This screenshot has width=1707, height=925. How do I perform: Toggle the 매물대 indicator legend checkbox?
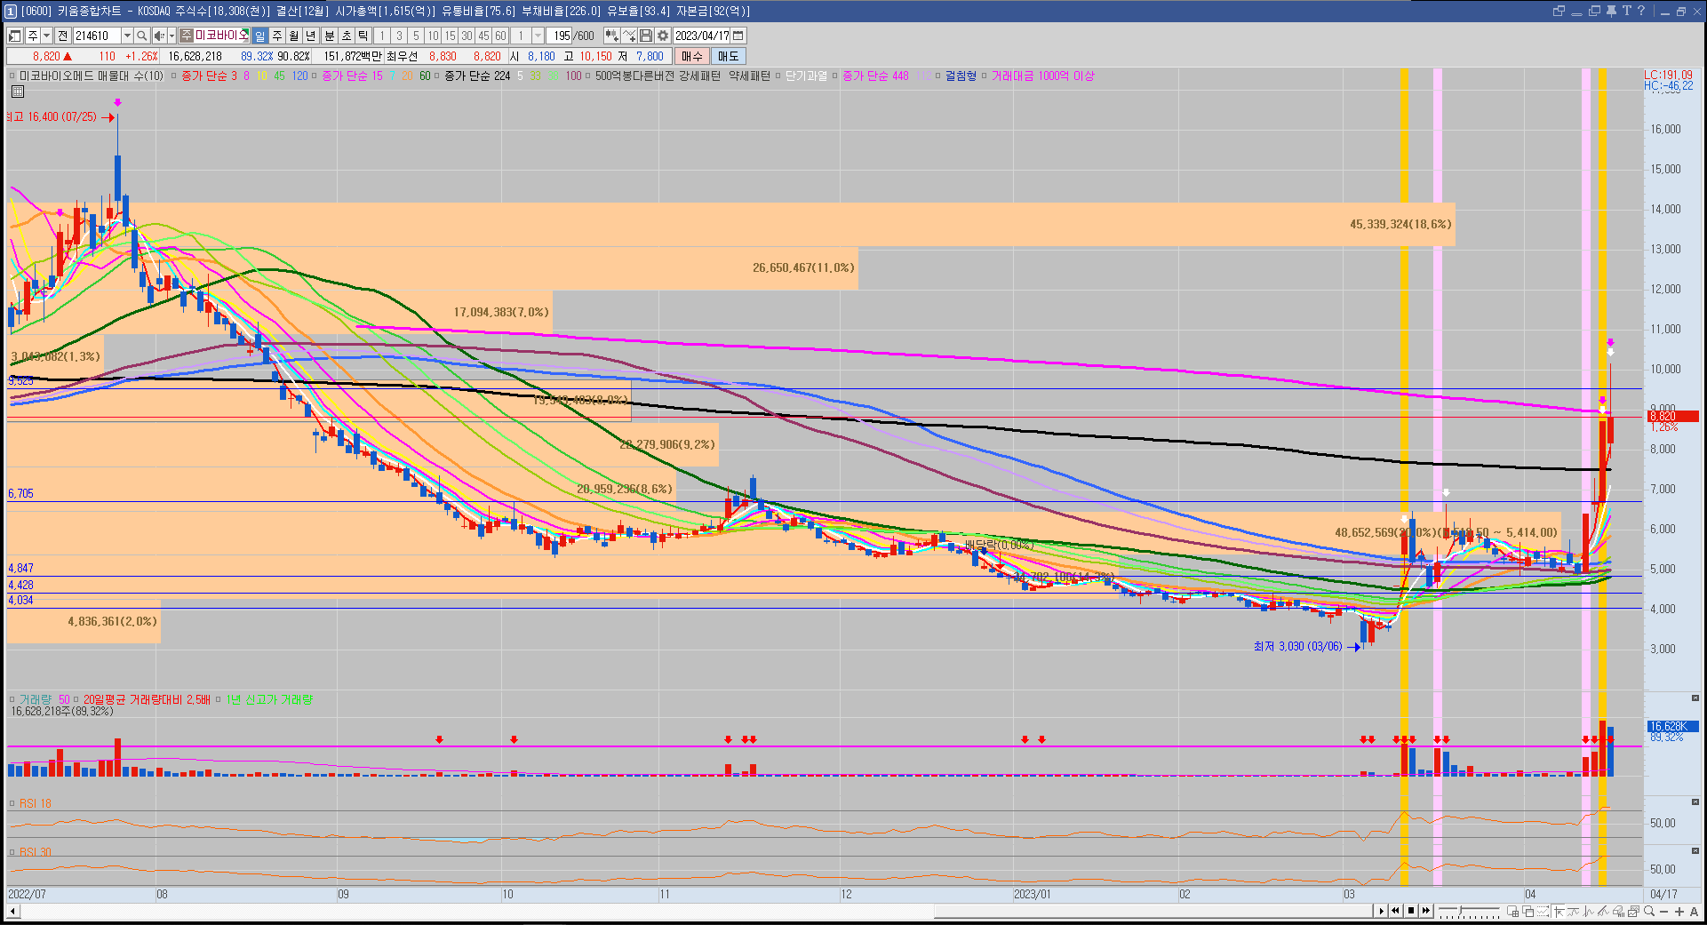point(12,76)
